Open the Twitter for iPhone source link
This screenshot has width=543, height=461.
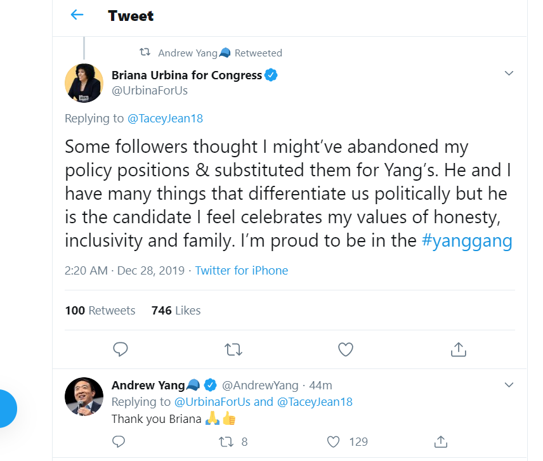241,271
